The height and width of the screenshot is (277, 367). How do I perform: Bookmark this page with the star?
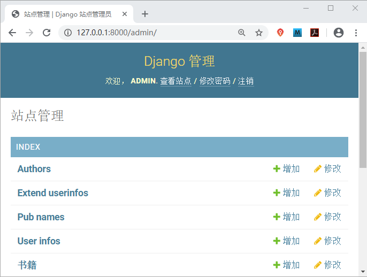click(x=258, y=33)
